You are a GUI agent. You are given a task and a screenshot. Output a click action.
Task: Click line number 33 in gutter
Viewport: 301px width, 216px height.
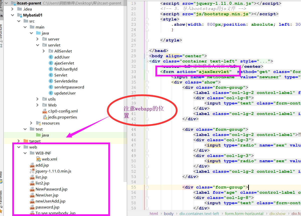click(134, 72)
